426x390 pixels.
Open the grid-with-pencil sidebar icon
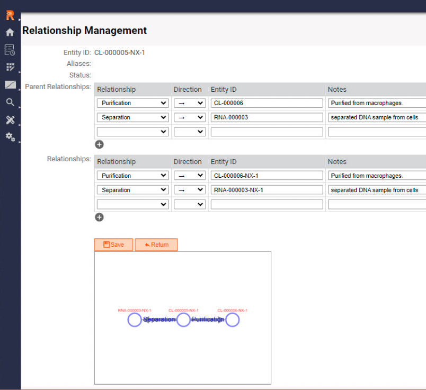pos(10,67)
